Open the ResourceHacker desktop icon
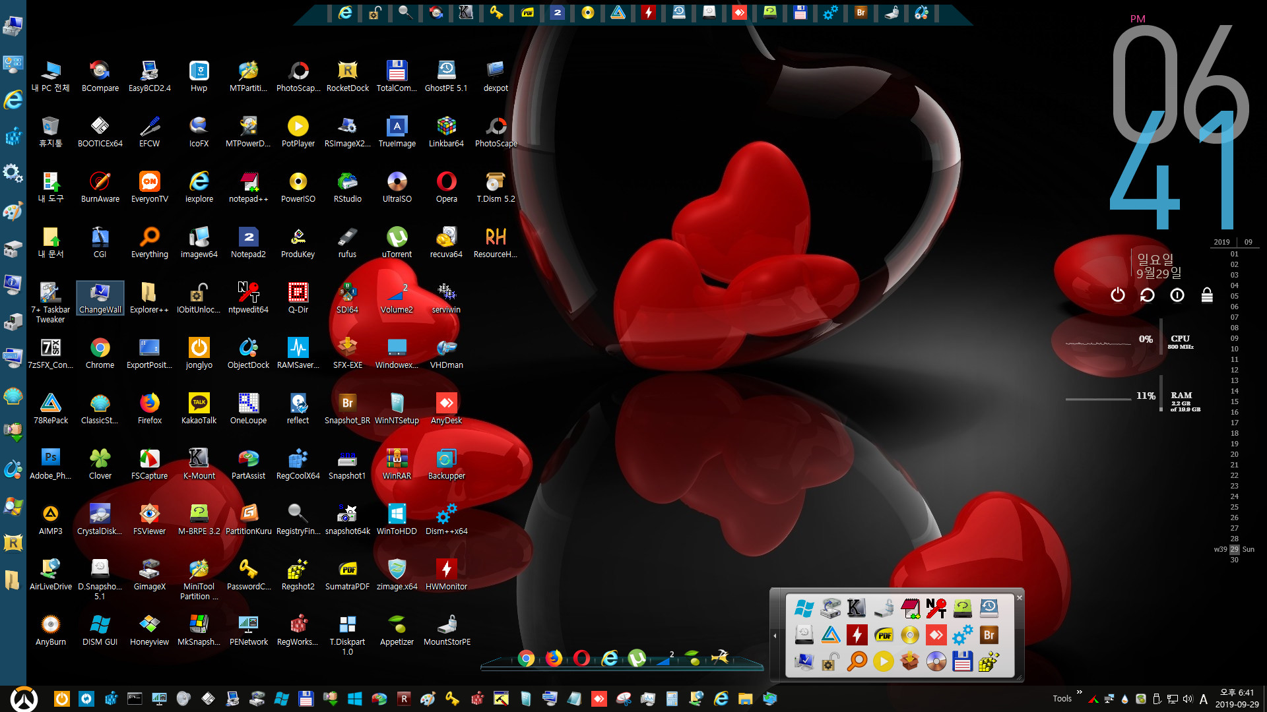 [496, 242]
